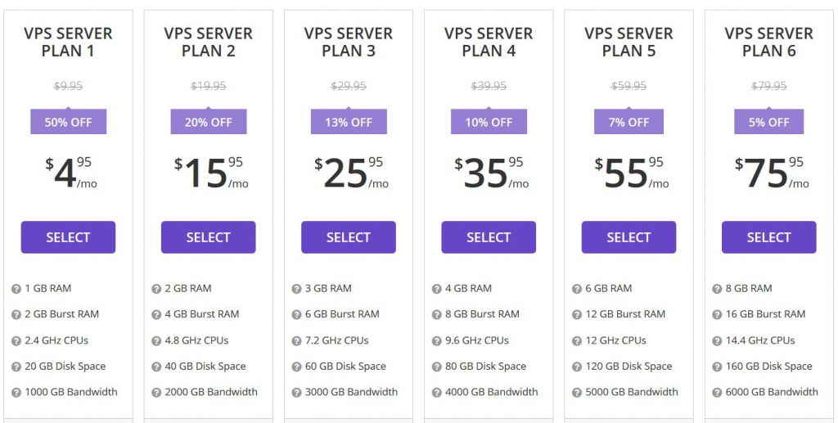This screenshot has height=423, width=838.
Task: Click help icon for 80 GB Disk Space
Action: [437, 367]
